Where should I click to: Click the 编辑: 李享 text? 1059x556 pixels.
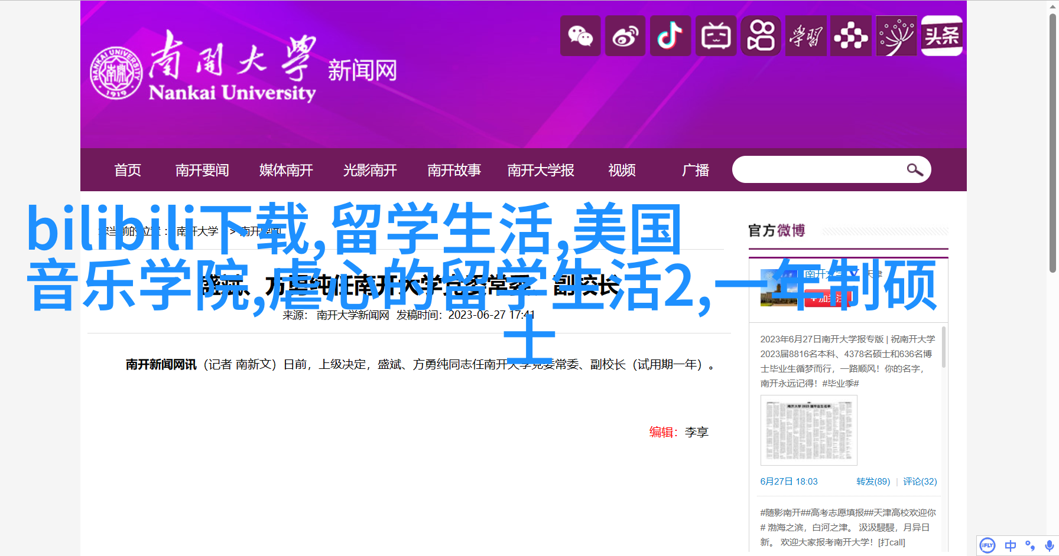point(678,432)
